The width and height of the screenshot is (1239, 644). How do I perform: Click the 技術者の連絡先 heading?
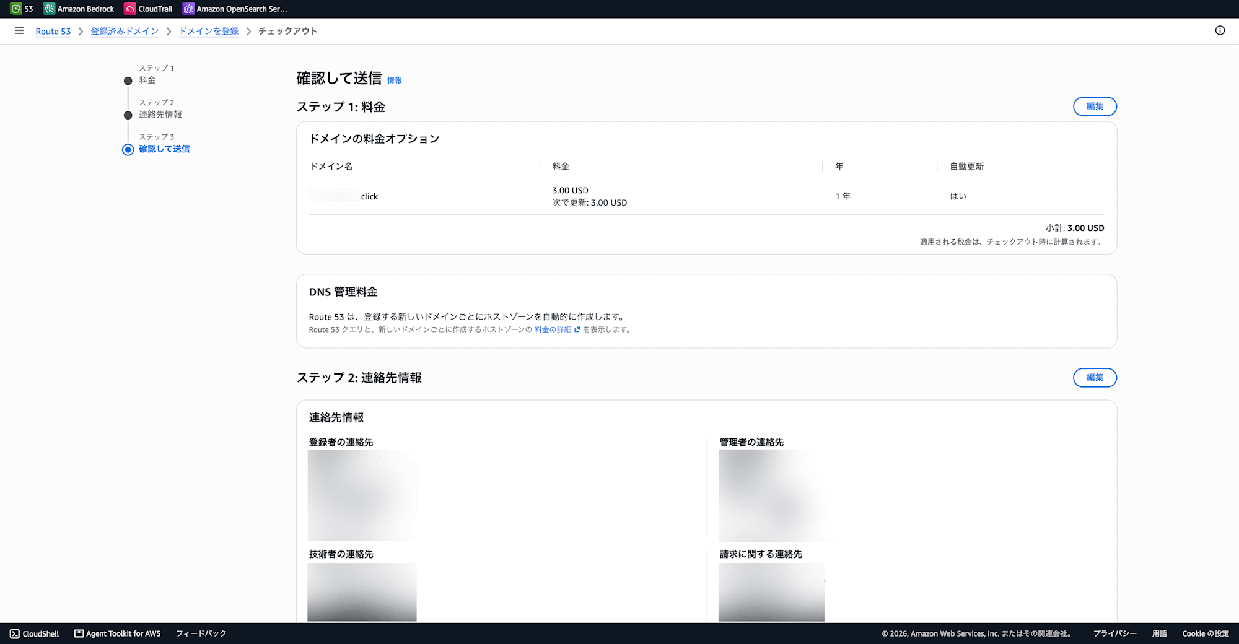341,554
